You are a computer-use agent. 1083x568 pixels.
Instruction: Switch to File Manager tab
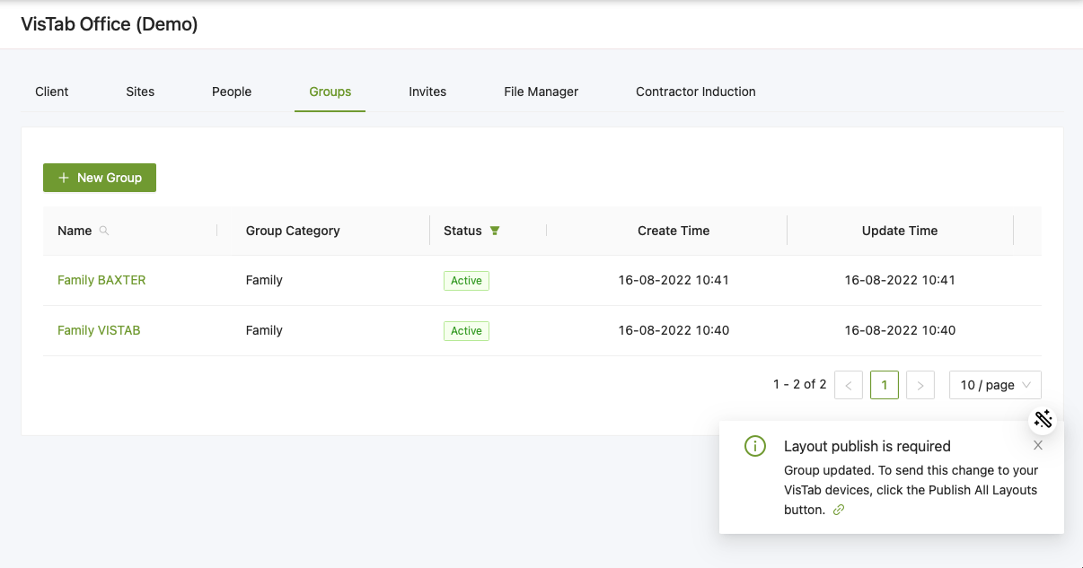pyautogui.click(x=541, y=92)
